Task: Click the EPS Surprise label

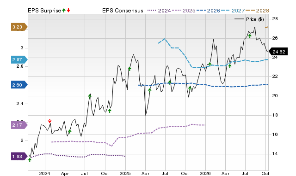Action: point(44,11)
